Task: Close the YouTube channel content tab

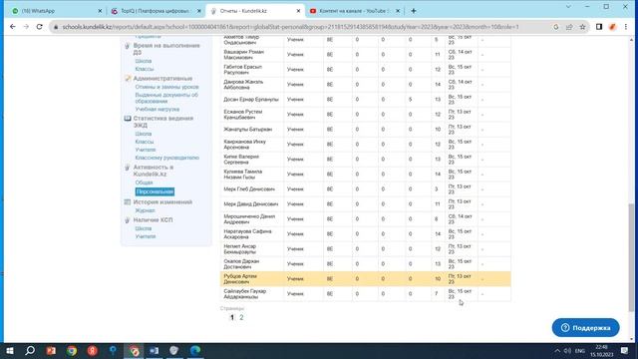Action: [x=398, y=11]
